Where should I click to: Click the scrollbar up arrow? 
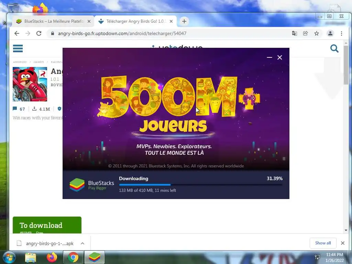coord(346,43)
